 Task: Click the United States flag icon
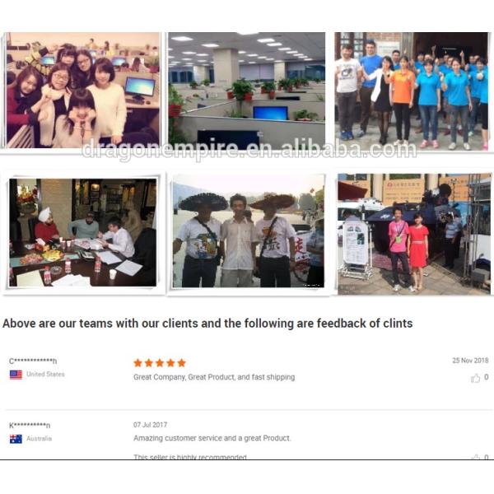(x=16, y=375)
